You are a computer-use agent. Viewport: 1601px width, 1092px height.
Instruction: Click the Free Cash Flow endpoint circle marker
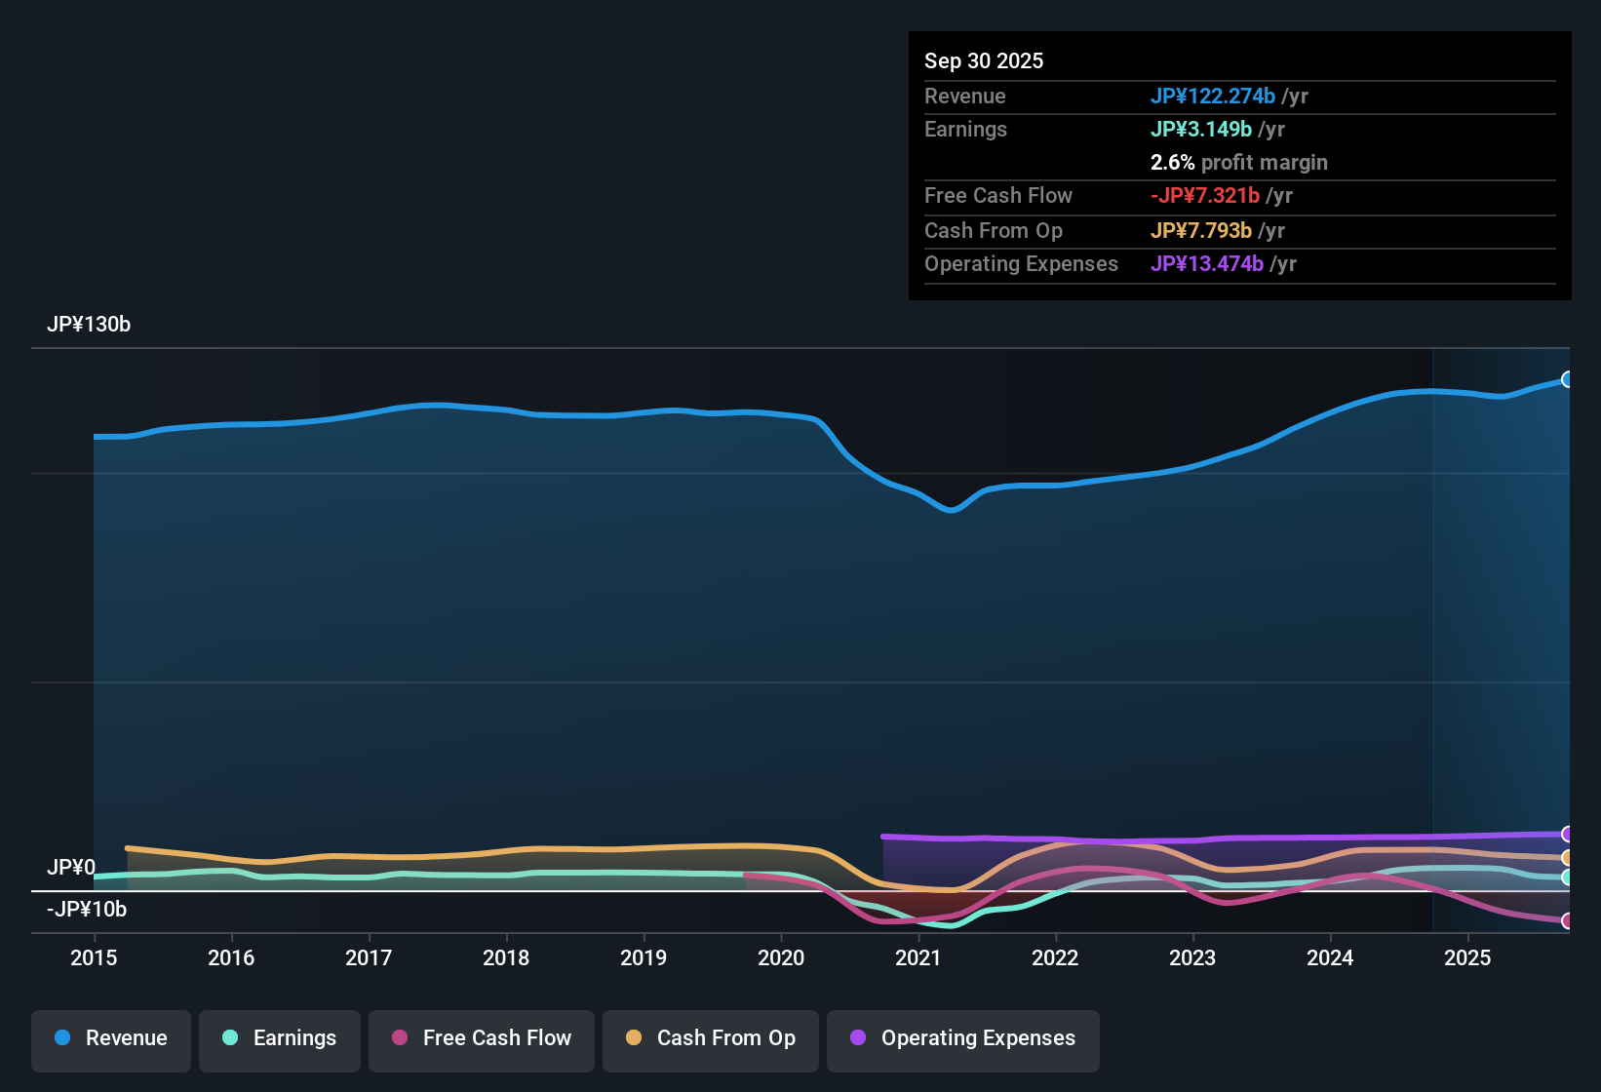(x=1568, y=919)
